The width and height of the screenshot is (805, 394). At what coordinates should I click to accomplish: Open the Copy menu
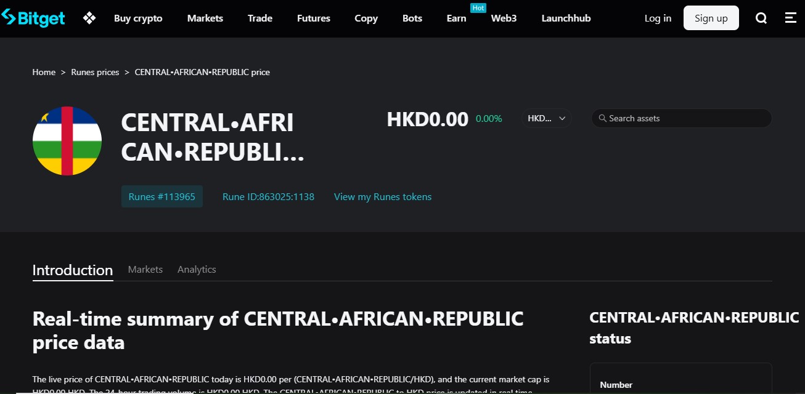point(366,18)
